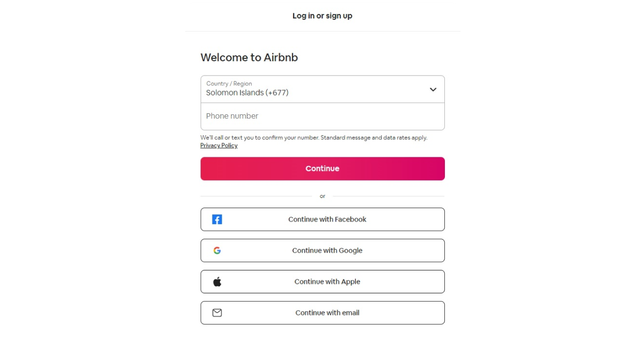Image resolution: width=644 pixels, height=338 pixels.
Task: Click the separator line under the header
Action: 323,31
